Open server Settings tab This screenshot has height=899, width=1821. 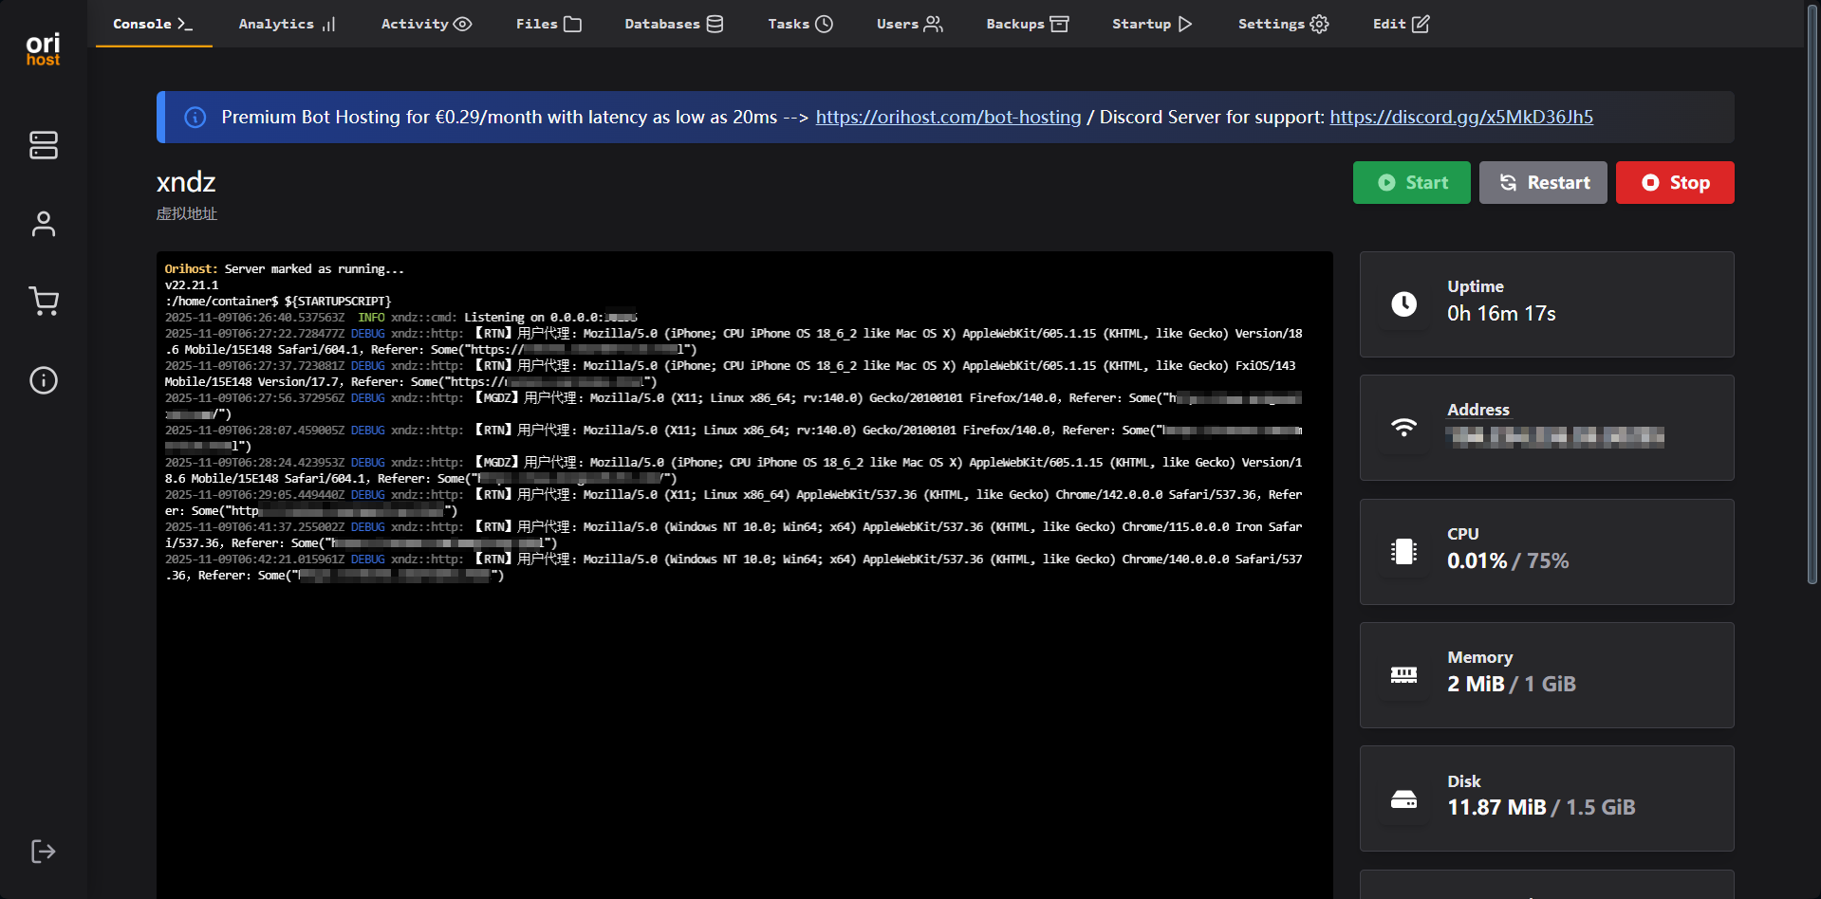pos(1283,24)
